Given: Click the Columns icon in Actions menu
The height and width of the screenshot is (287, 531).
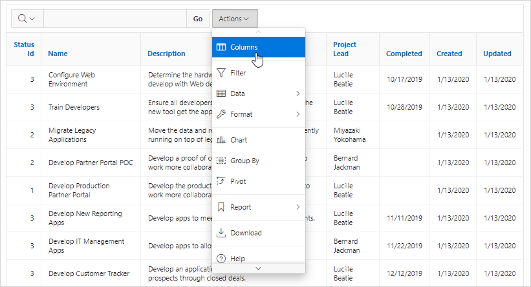Looking at the screenshot, I should click(x=221, y=47).
